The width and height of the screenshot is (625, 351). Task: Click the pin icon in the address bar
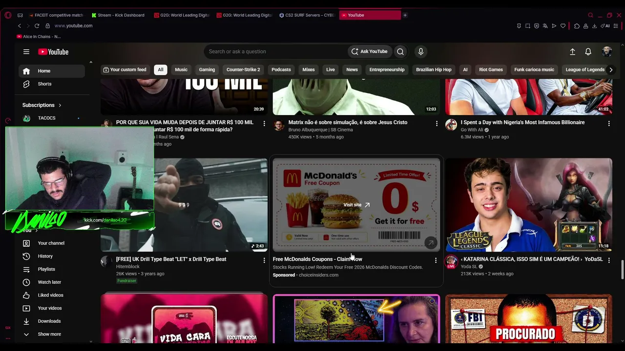click(519, 26)
